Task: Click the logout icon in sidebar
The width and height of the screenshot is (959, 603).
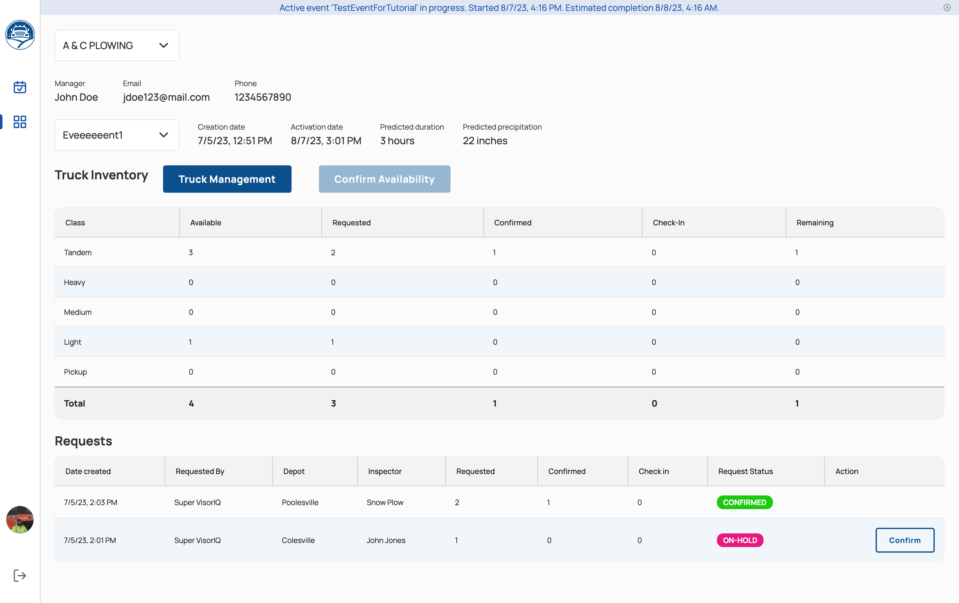Action: [x=20, y=575]
